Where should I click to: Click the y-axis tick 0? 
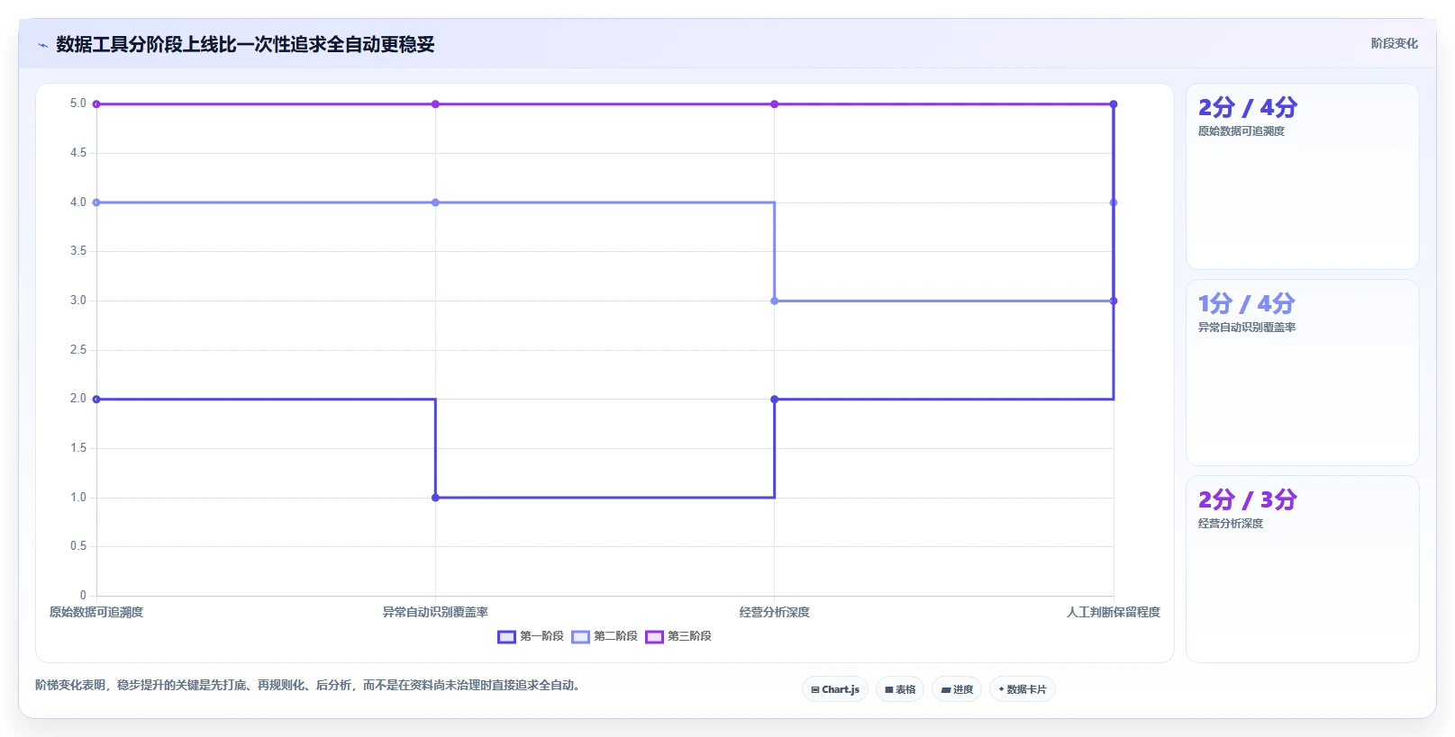(x=83, y=595)
